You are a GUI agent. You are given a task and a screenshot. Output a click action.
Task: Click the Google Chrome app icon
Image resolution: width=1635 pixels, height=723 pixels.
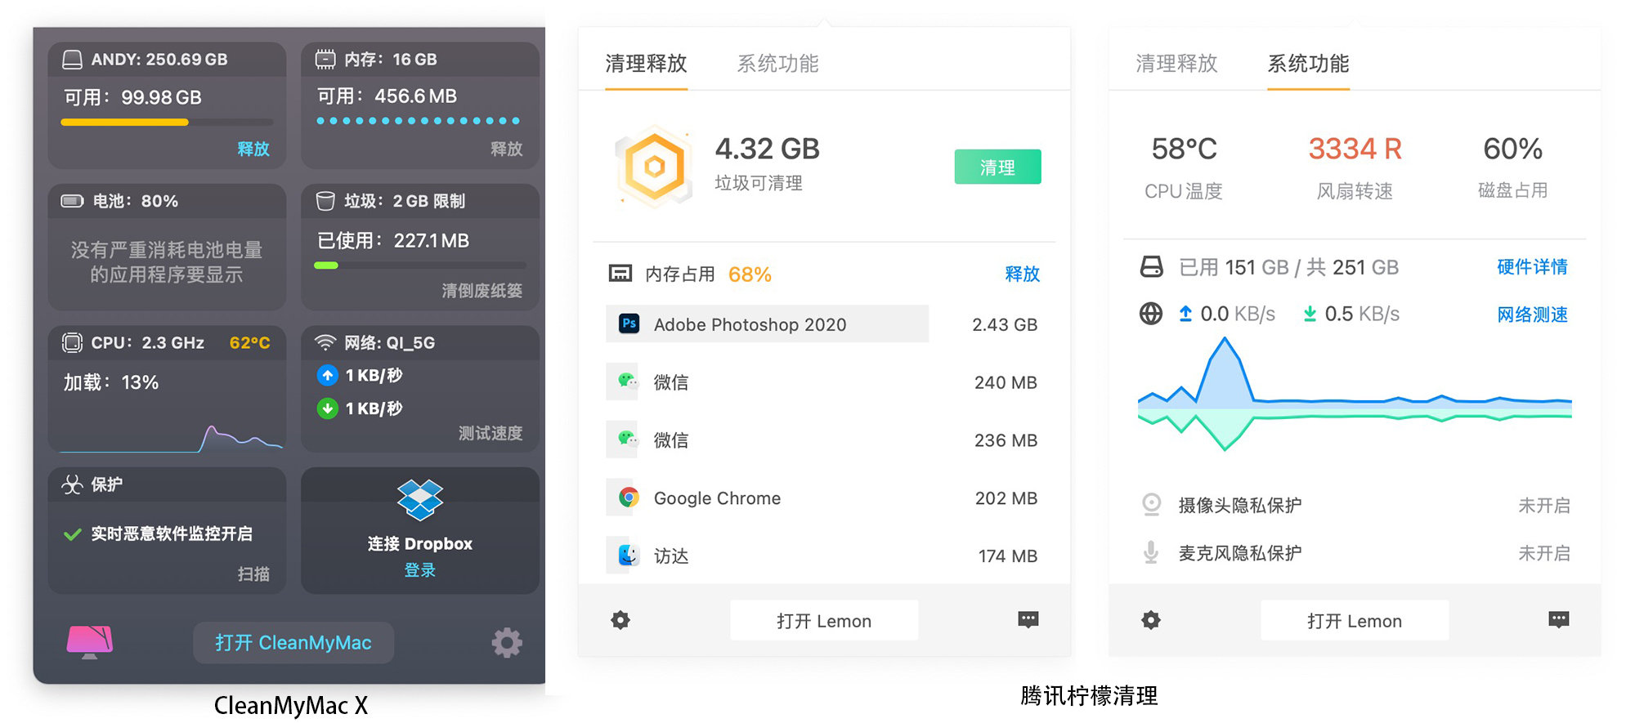[628, 498]
